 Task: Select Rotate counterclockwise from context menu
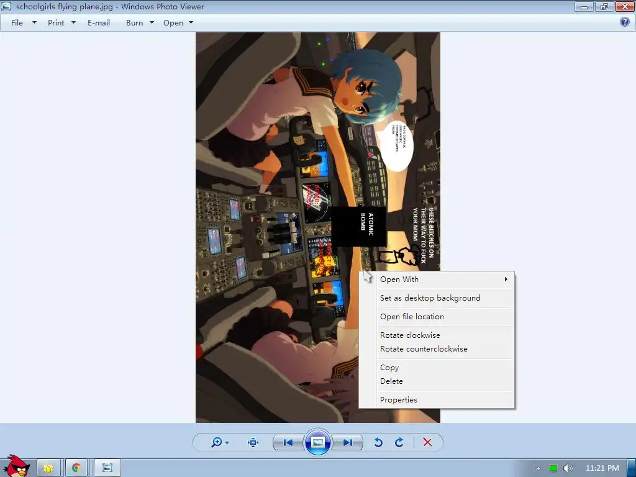[437, 349]
